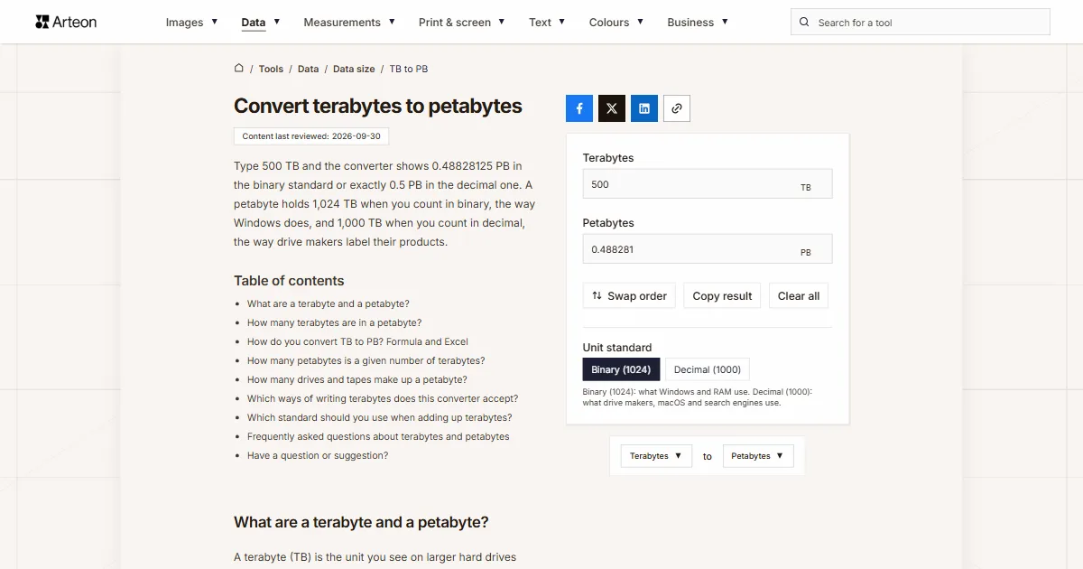1083x569 pixels.
Task: Click the Search for a tool box
Action: 921,23
